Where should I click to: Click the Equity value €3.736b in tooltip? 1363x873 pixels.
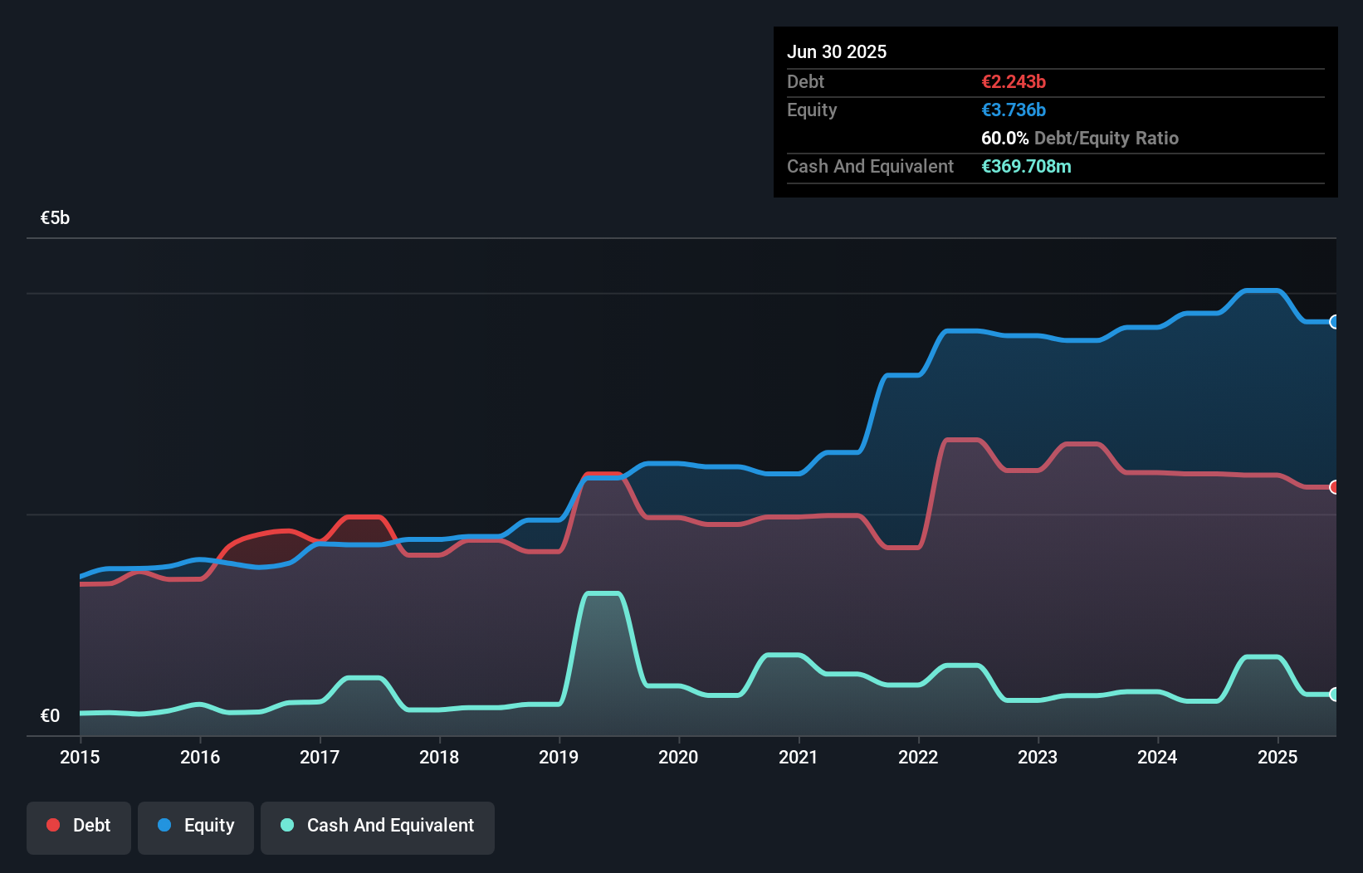pyautogui.click(x=1014, y=110)
